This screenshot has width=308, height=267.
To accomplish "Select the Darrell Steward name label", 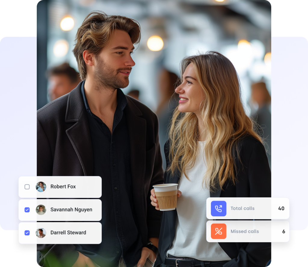I will coord(68,233).
